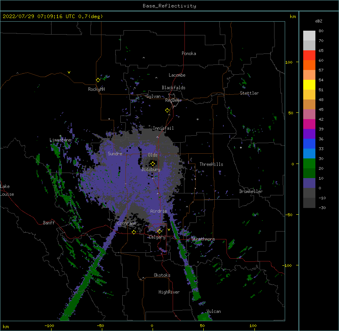Click the km unit label at top right

pyautogui.click(x=293, y=17)
